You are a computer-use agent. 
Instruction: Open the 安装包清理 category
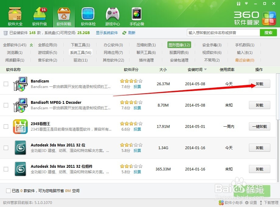point(179,60)
